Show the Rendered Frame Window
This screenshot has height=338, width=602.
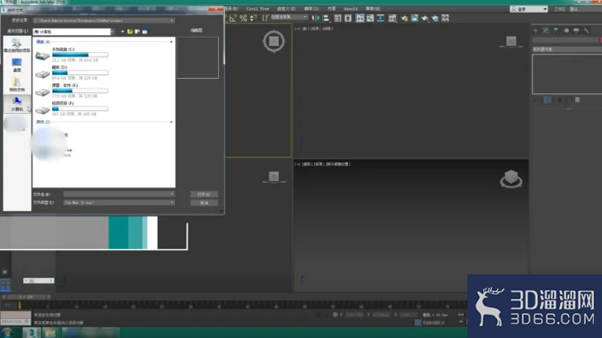tap(414, 18)
